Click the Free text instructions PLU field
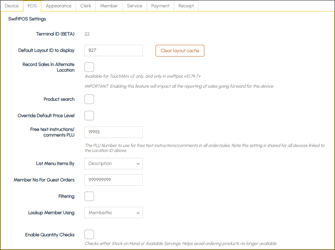The height and width of the screenshot is (250, 335). click(113, 132)
